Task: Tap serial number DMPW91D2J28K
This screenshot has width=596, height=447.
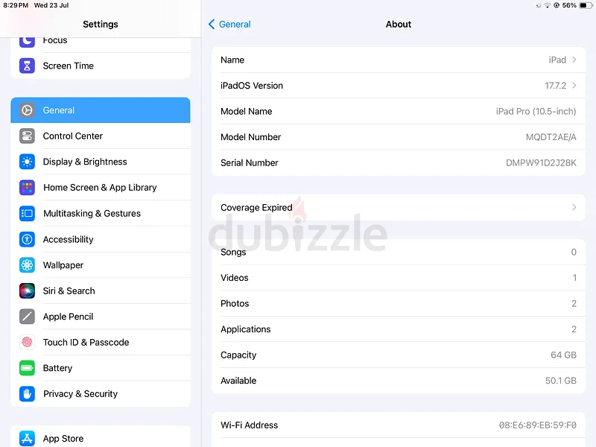Action: (x=541, y=162)
